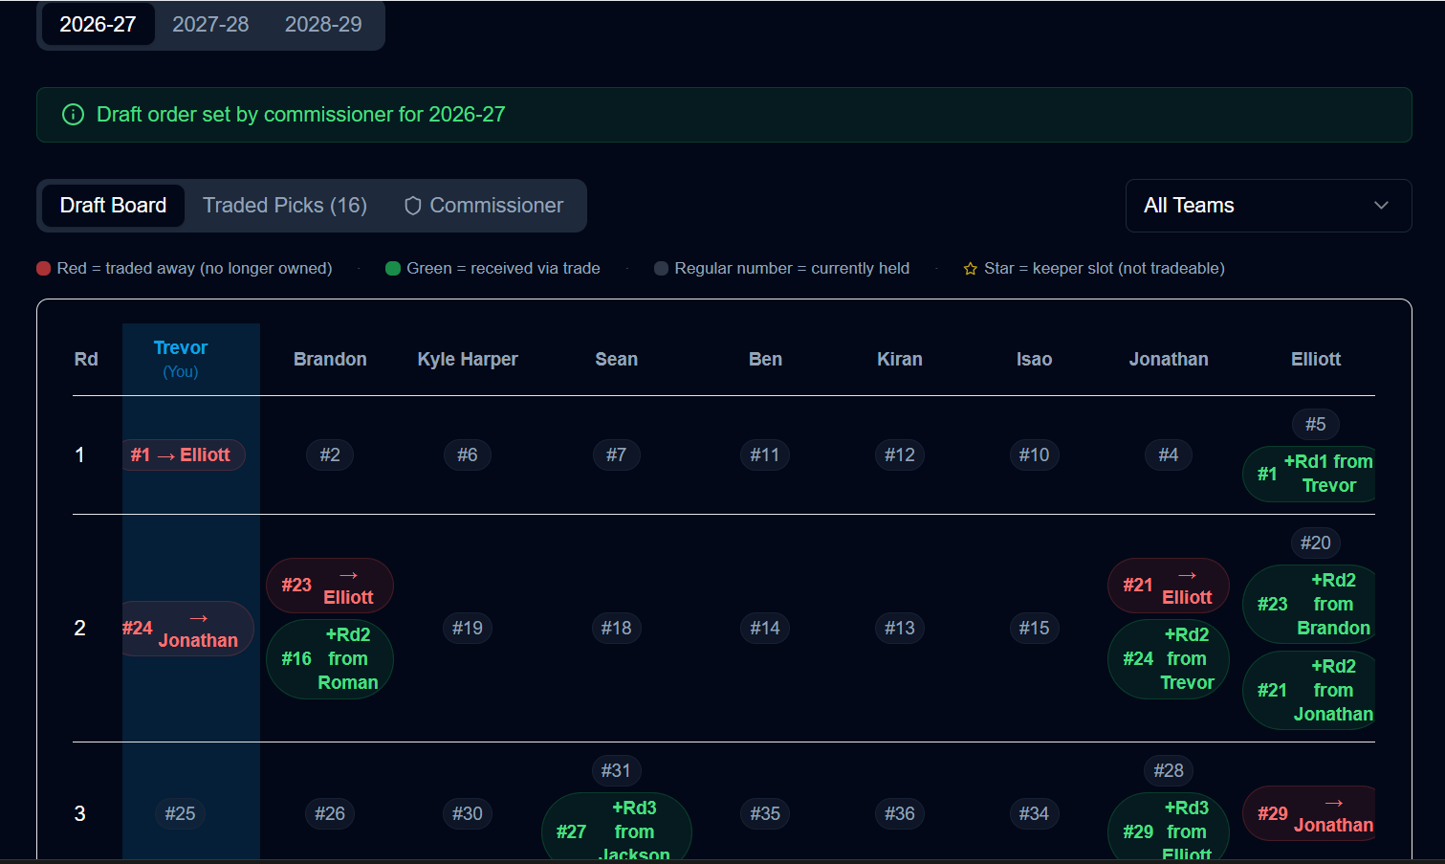Click Sean's pick #18
This screenshot has height=864, width=1445.
click(616, 629)
